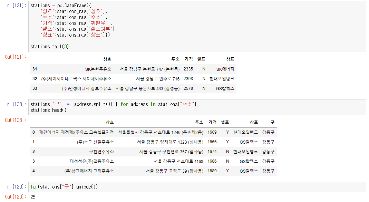This screenshot has height=202, width=369.
Task: Click self value Y in row 4
Action: 227,171
